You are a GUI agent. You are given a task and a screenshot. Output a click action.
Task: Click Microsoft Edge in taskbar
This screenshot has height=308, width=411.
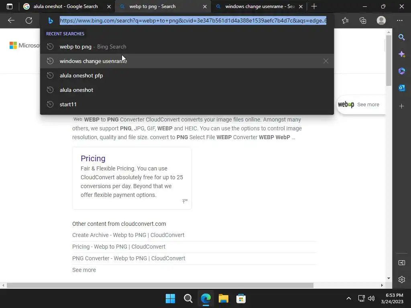206,298
